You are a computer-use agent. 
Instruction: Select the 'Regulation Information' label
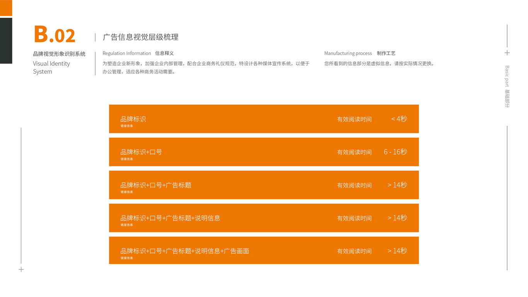pyautogui.click(x=127, y=53)
